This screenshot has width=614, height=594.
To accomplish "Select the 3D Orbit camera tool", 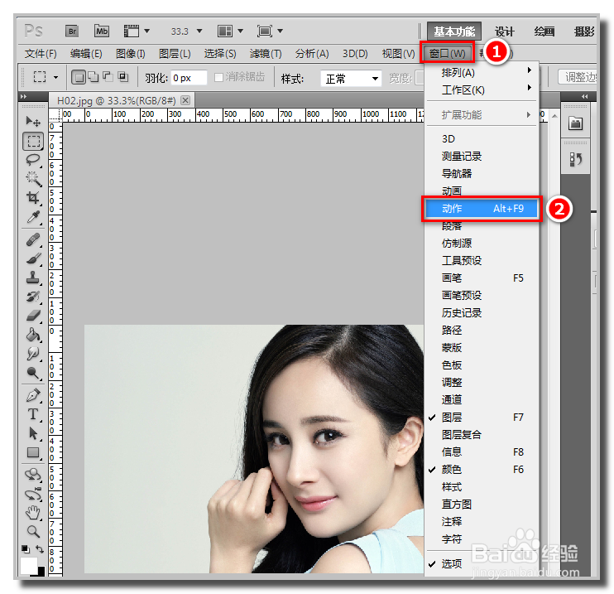I will [x=33, y=494].
